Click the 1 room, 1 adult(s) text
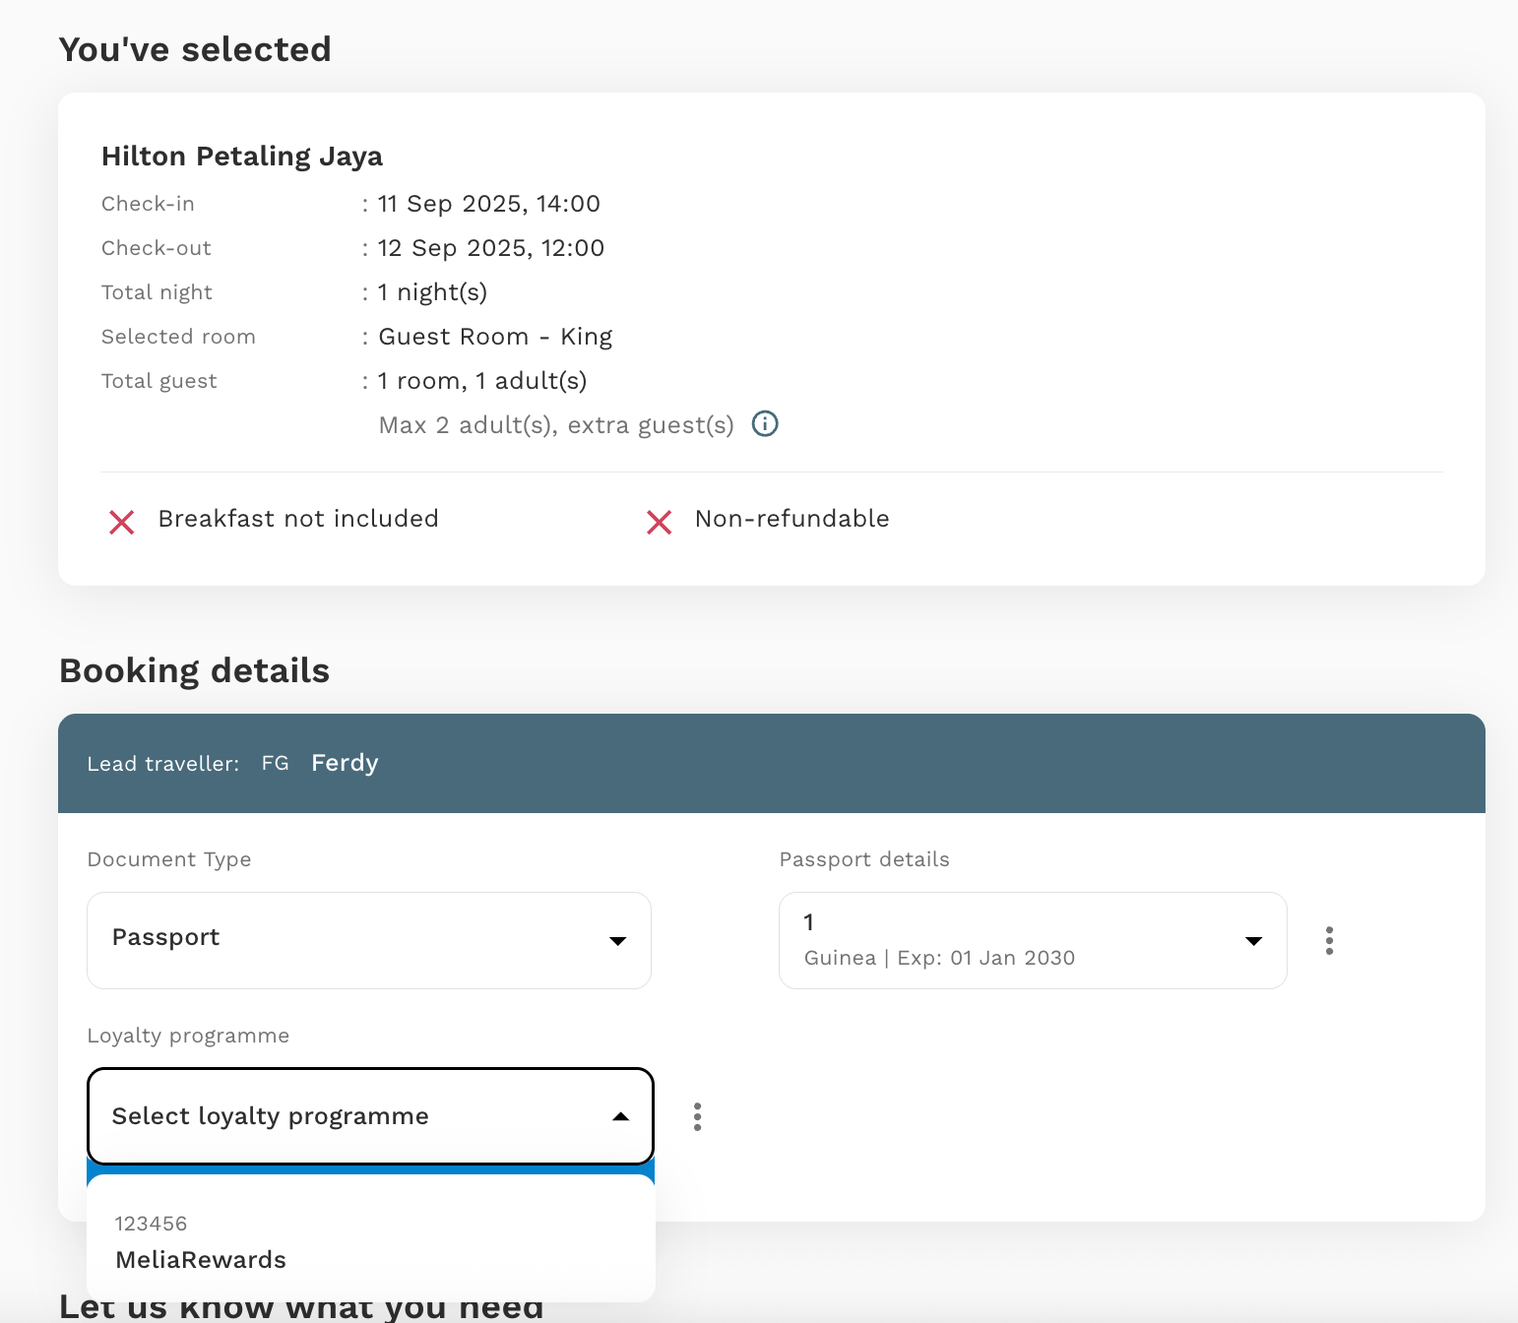The height and width of the screenshot is (1323, 1518). pos(482,381)
